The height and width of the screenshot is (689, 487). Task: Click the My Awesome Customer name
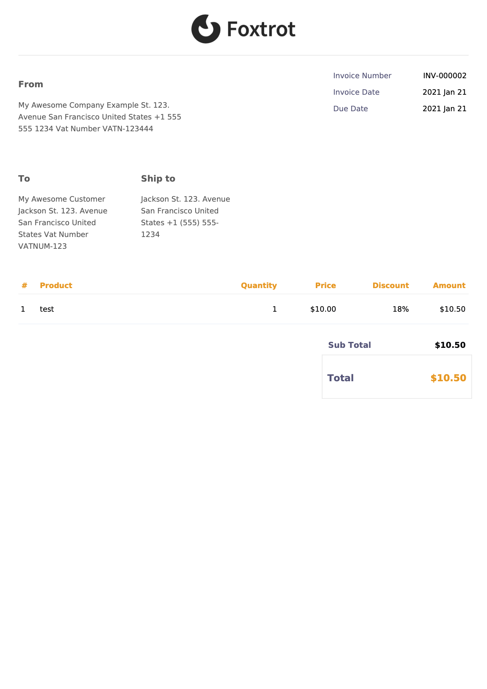coord(62,199)
